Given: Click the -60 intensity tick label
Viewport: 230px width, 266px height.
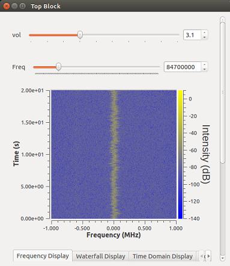Looking at the screenshot, I should 193,150.
